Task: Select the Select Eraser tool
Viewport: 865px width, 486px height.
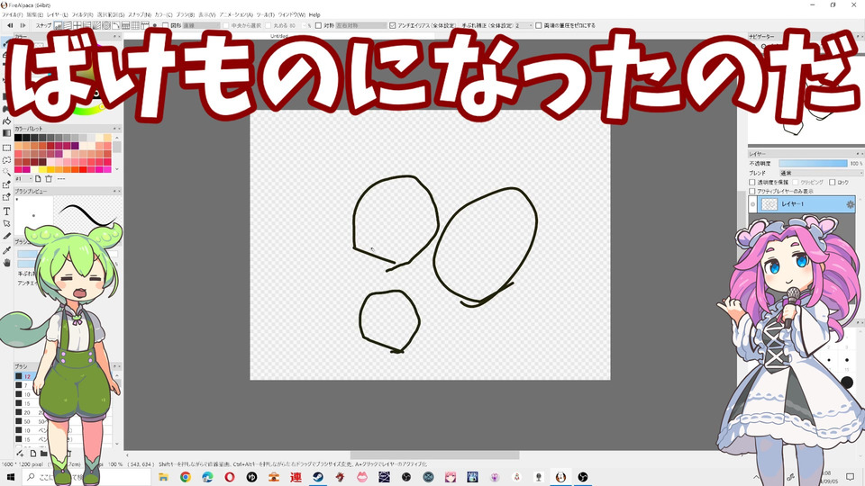Action: pyautogui.click(x=6, y=197)
